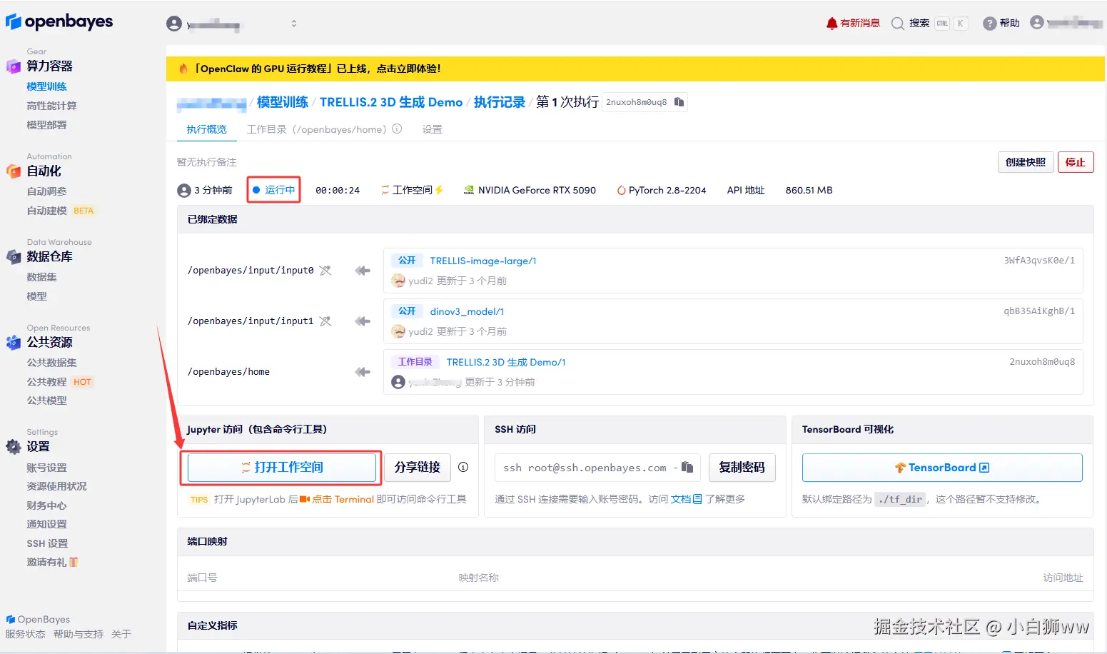
Task: Switch to the 工作目录 tab
Action: 316,129
